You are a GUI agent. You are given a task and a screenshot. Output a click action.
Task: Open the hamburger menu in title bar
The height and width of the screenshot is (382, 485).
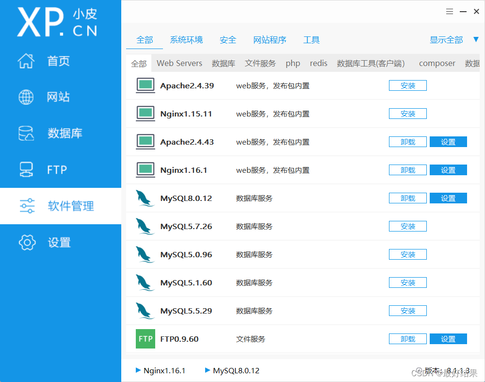(x=450, y=12)
